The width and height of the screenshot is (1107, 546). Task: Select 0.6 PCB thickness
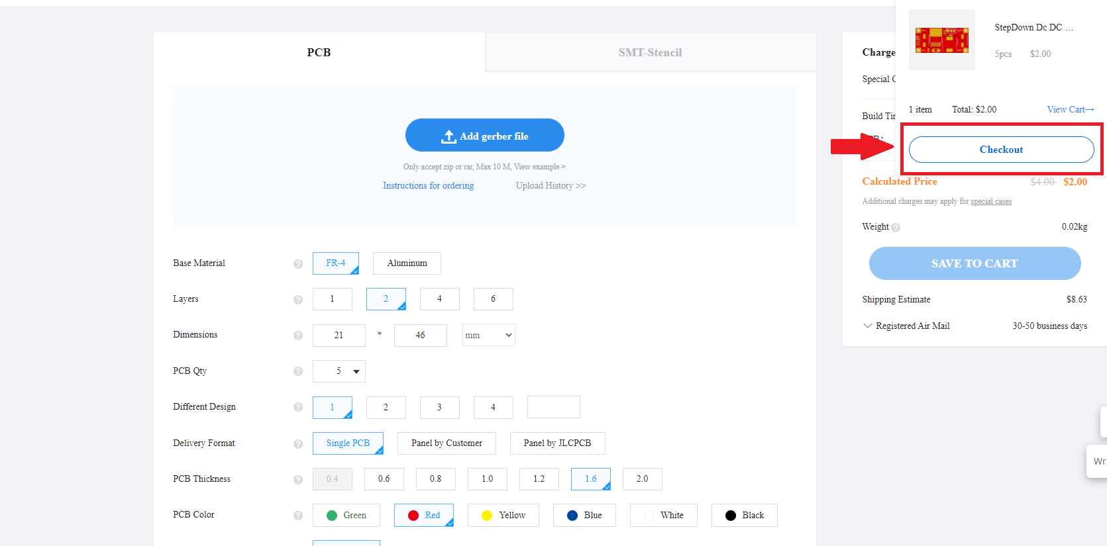[384, 479]
